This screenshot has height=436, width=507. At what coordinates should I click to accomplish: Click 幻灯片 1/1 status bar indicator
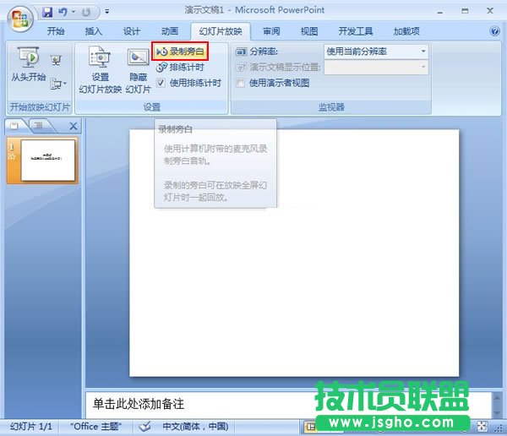coord(31,427)
